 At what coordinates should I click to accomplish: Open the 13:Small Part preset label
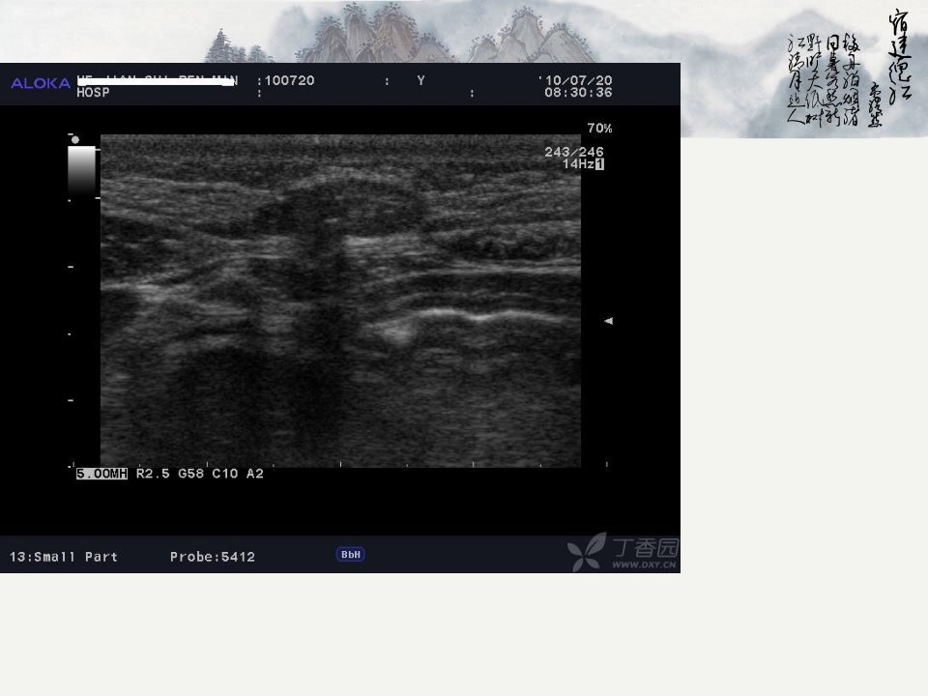pos(64,557)
